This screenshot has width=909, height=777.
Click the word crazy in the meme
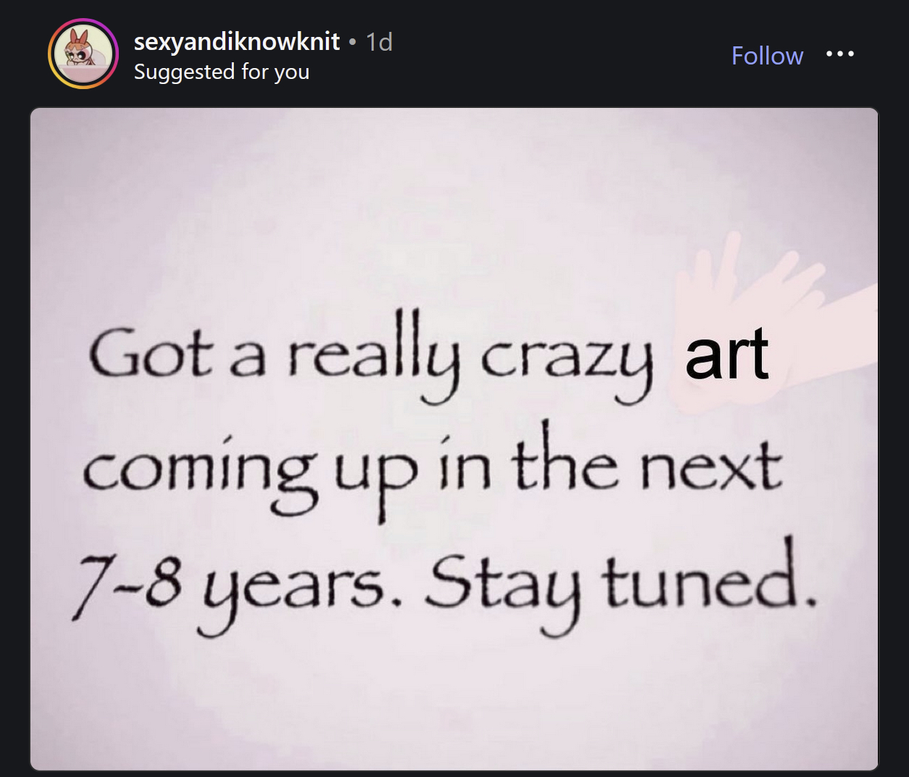click(566, 360)
